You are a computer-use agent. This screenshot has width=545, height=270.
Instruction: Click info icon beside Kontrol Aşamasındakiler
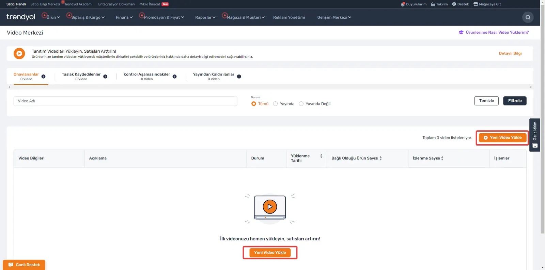(x=174, y=77)
